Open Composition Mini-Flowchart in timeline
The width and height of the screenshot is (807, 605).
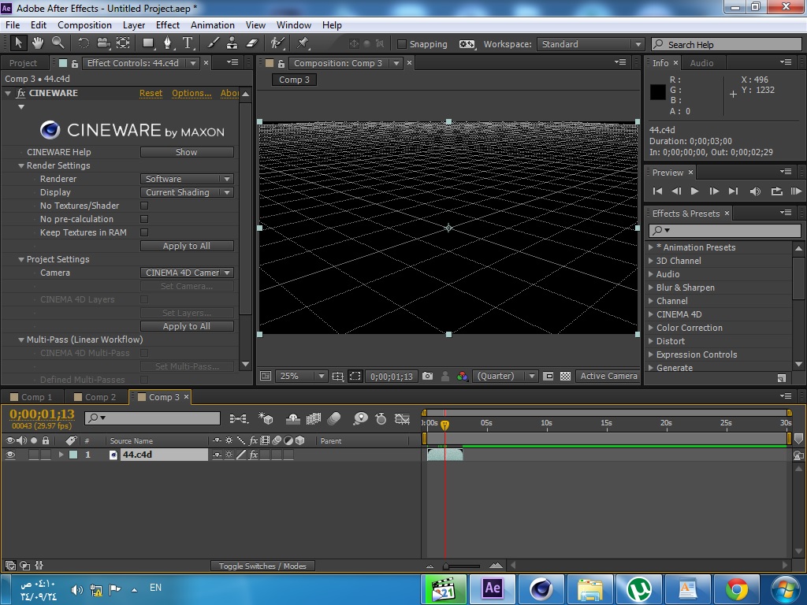coord(238,419)
